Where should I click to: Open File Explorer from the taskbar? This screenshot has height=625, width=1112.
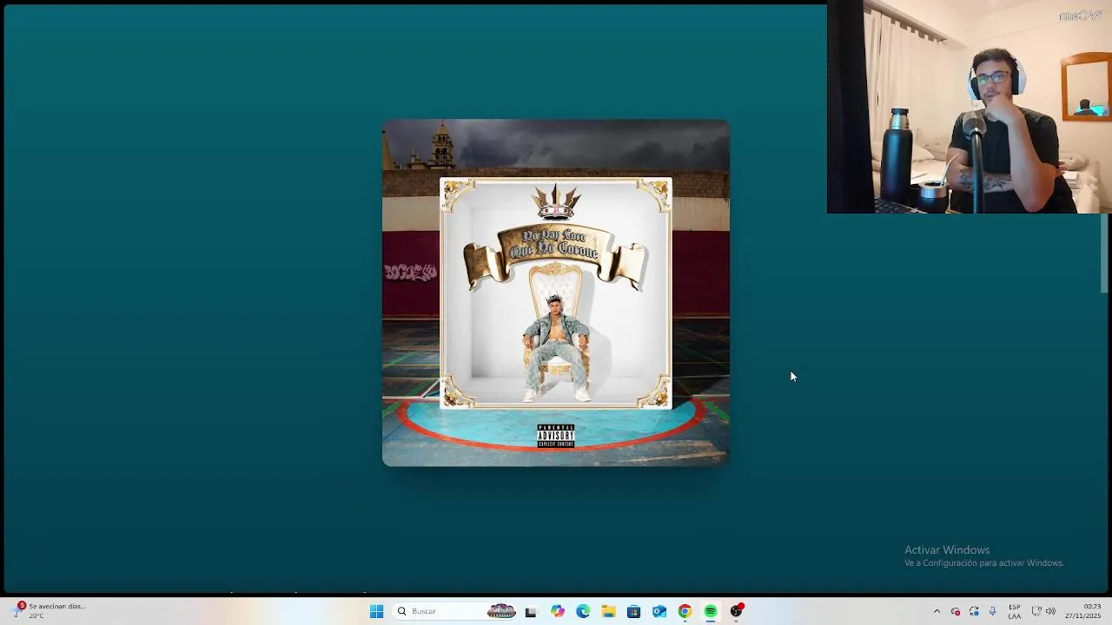(x=608, y=611)
